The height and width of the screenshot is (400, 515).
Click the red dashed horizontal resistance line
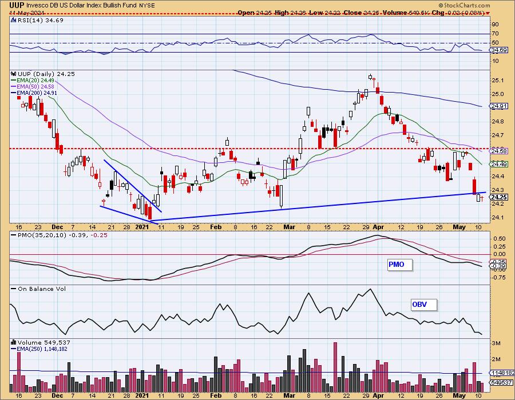point(249,149)
